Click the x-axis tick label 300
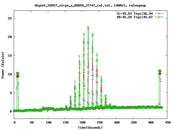Screen dimensions: 173x130 click(117, 122)
